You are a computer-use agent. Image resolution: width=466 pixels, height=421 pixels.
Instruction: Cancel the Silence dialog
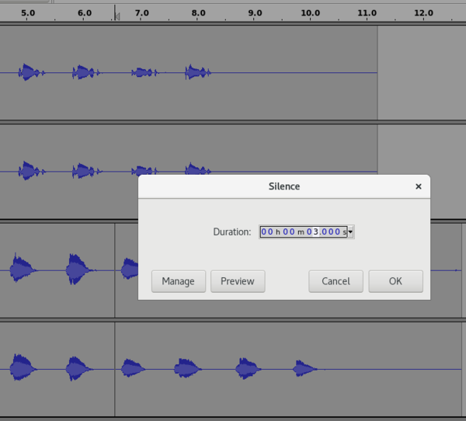pyautogui.click(x=336, y=281)
